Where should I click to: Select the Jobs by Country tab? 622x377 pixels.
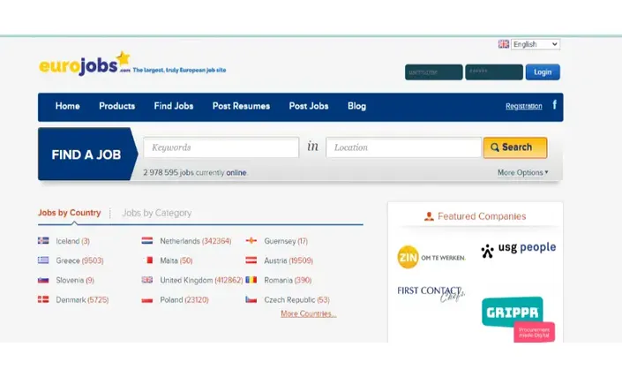click(70, 213)
